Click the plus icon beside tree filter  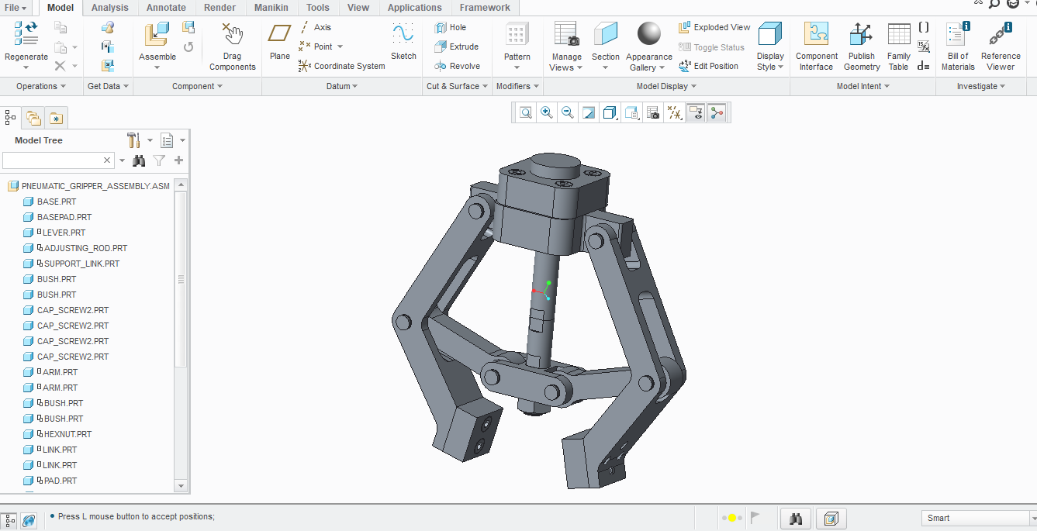point(179,160)
